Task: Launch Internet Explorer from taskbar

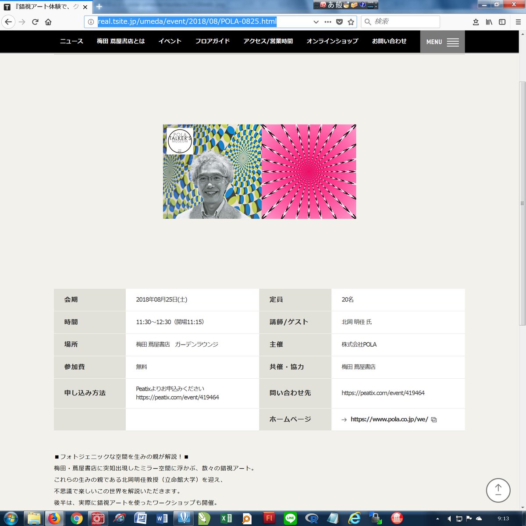Action: pyautogui.click(x=354, y=519)
